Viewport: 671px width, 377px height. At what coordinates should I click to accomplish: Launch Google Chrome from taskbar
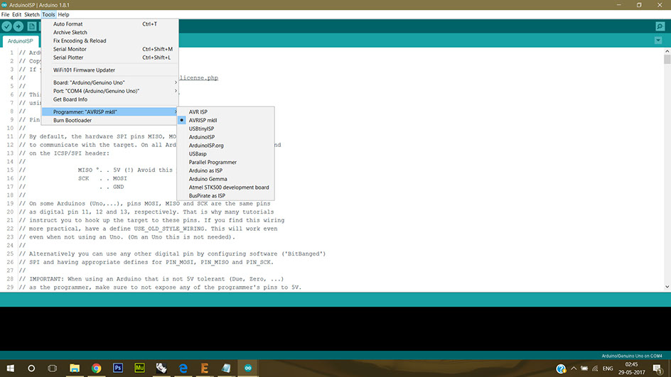pyautogui.click(x=96, y=368)
